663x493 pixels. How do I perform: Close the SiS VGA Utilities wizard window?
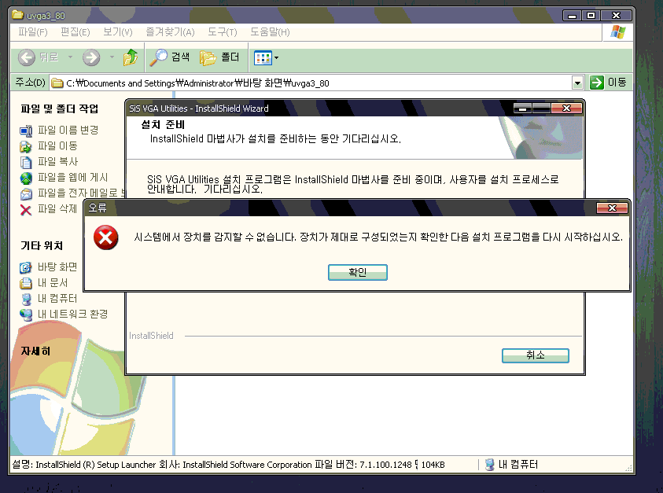click(x=566, y=109)
